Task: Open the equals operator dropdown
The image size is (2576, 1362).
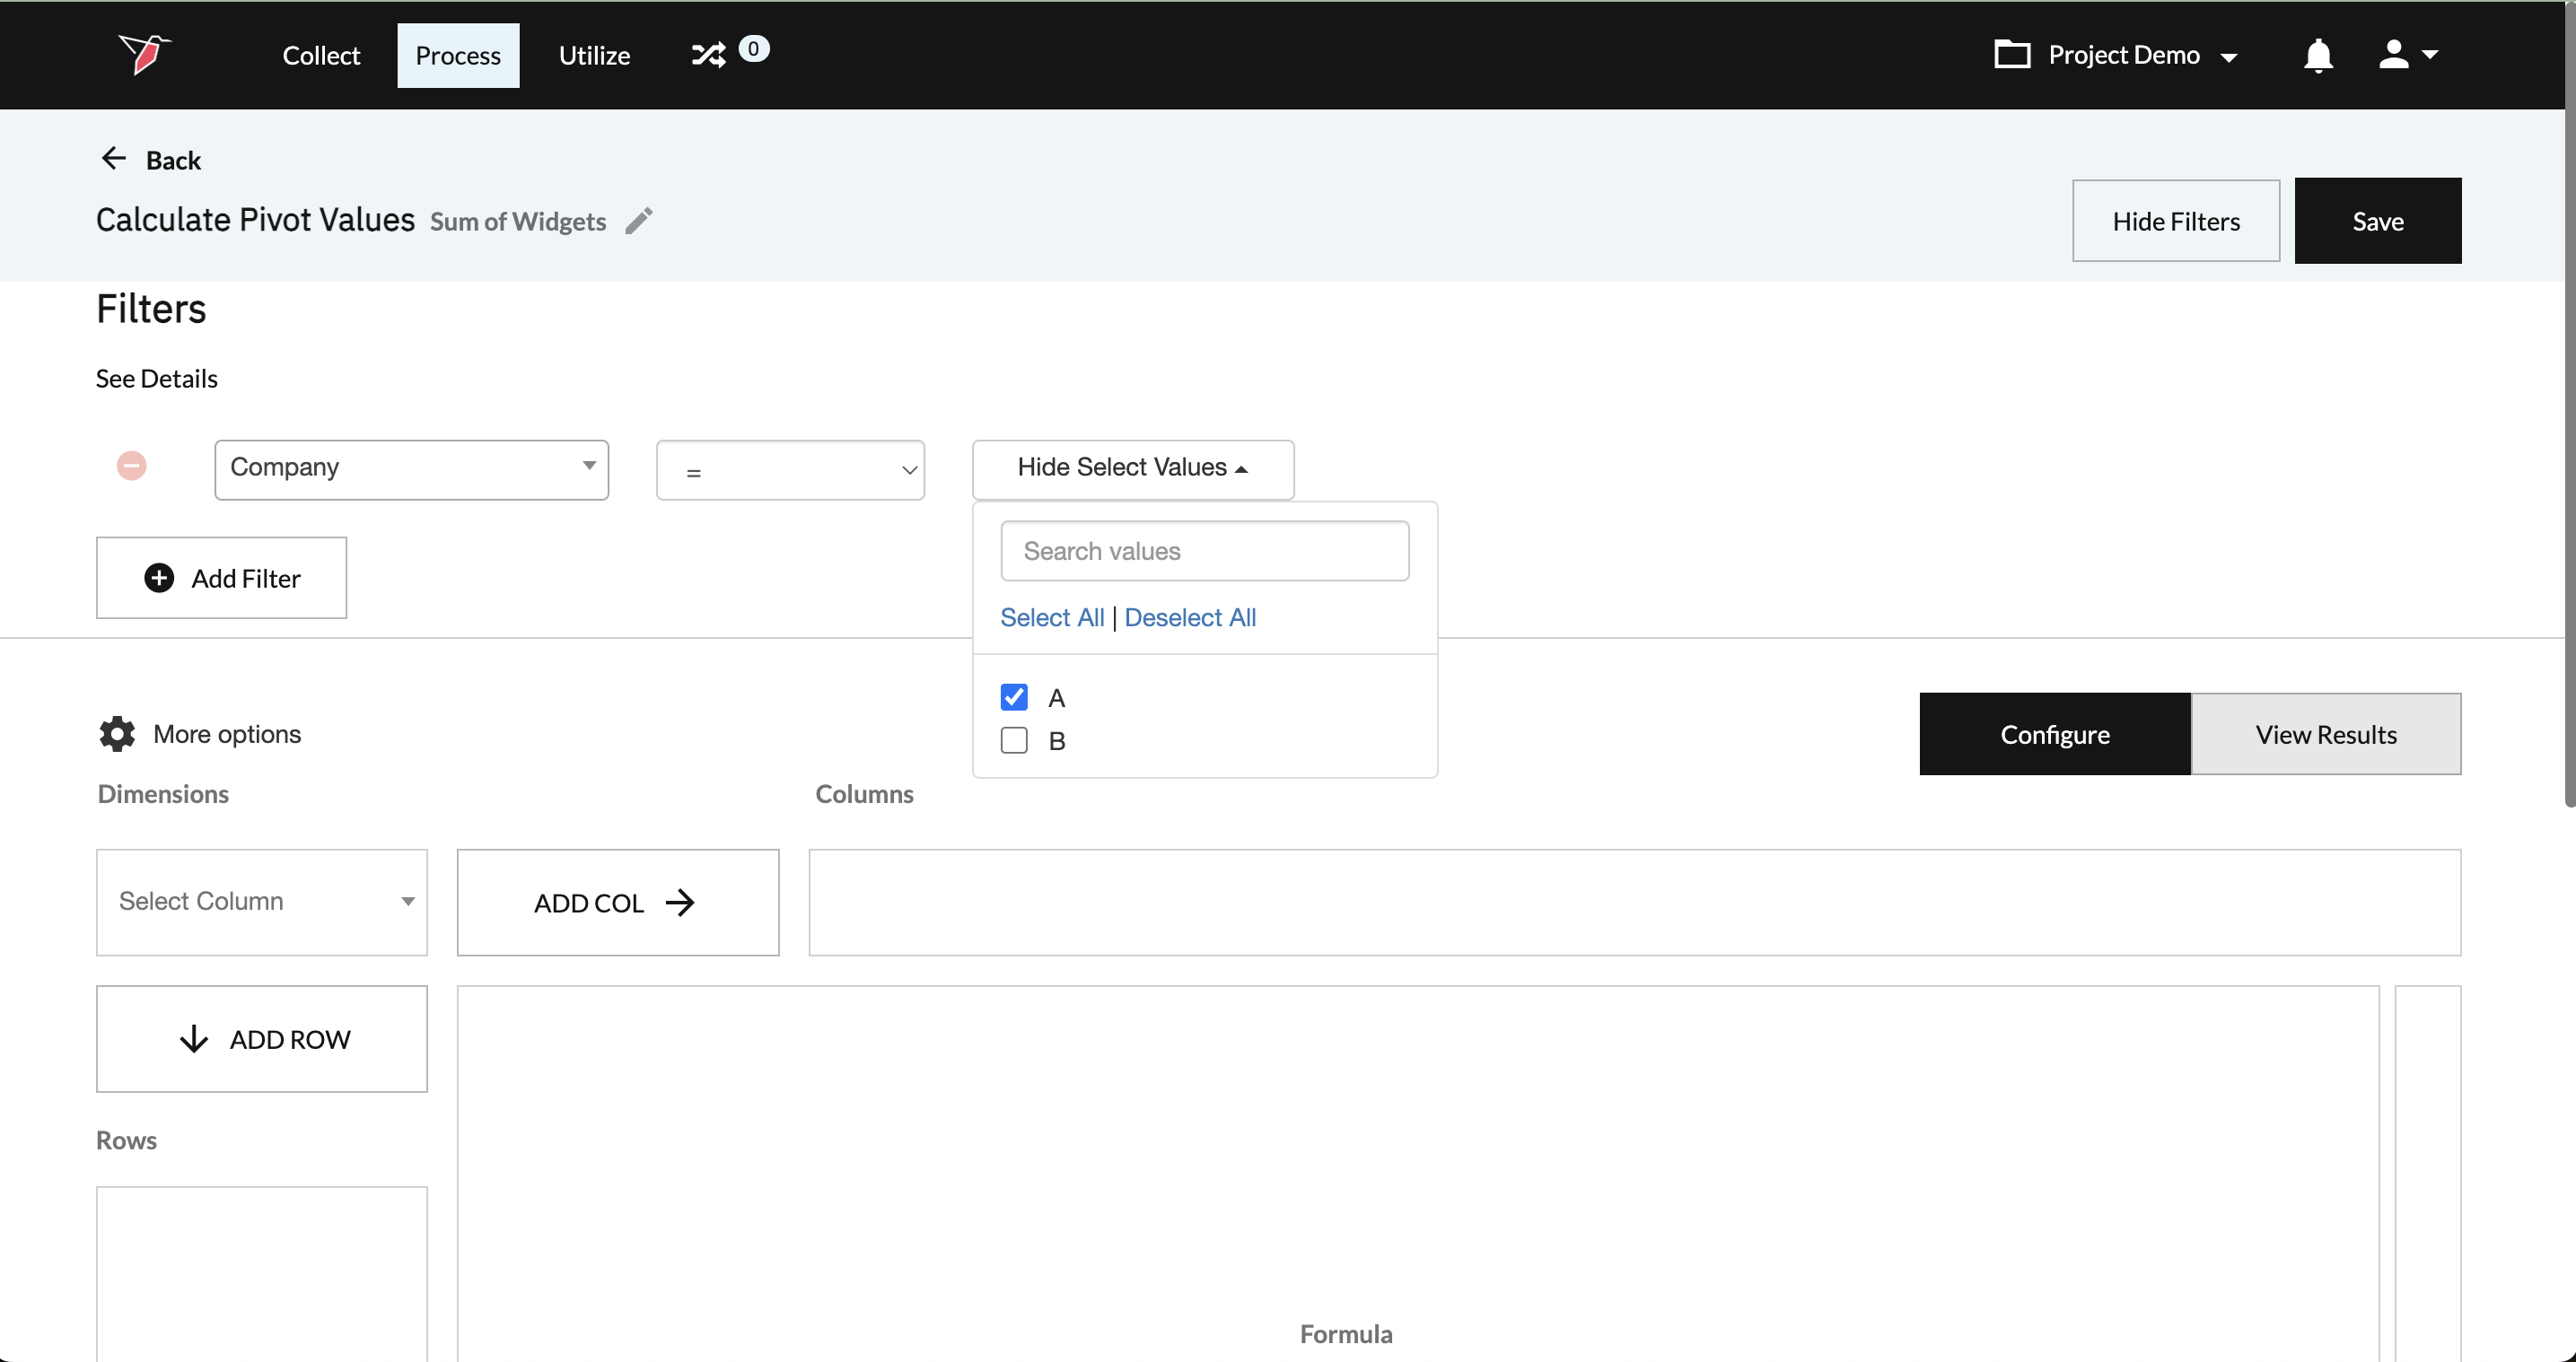Action: (789, 470)
